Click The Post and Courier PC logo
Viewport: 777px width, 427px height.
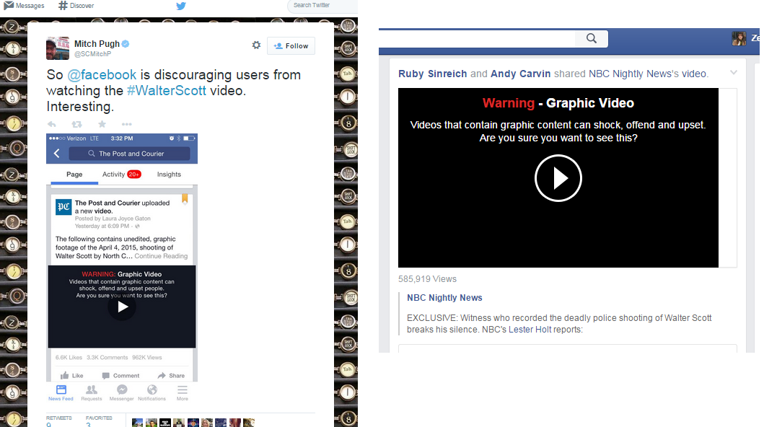(x=63, y=207)
